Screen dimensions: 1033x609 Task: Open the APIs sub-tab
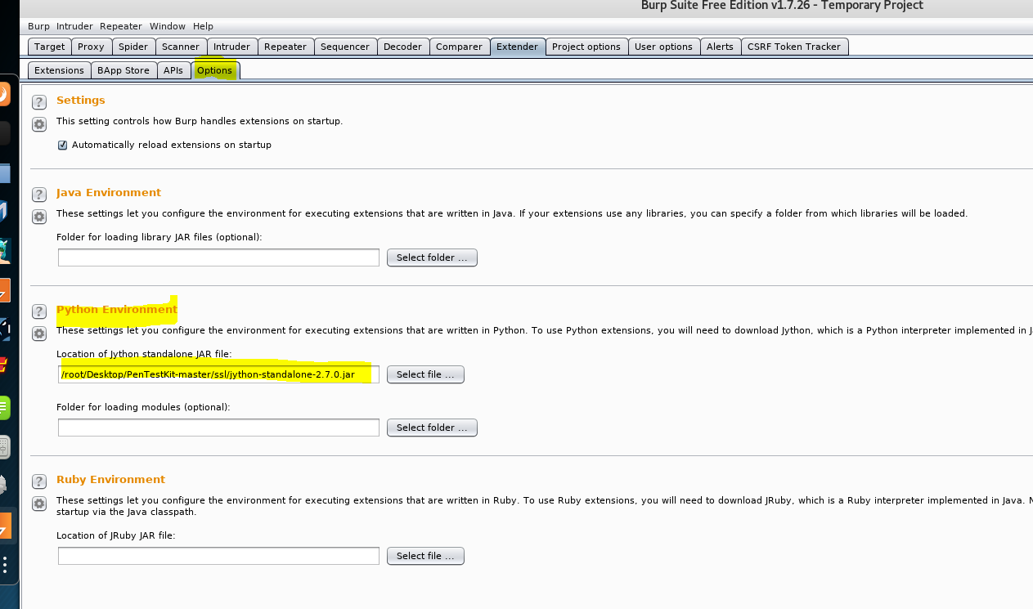[x=173, y=70]
